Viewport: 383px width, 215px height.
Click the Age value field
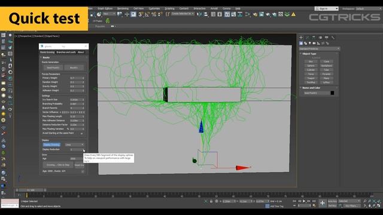pyautogui.click(x=76, y=159)
